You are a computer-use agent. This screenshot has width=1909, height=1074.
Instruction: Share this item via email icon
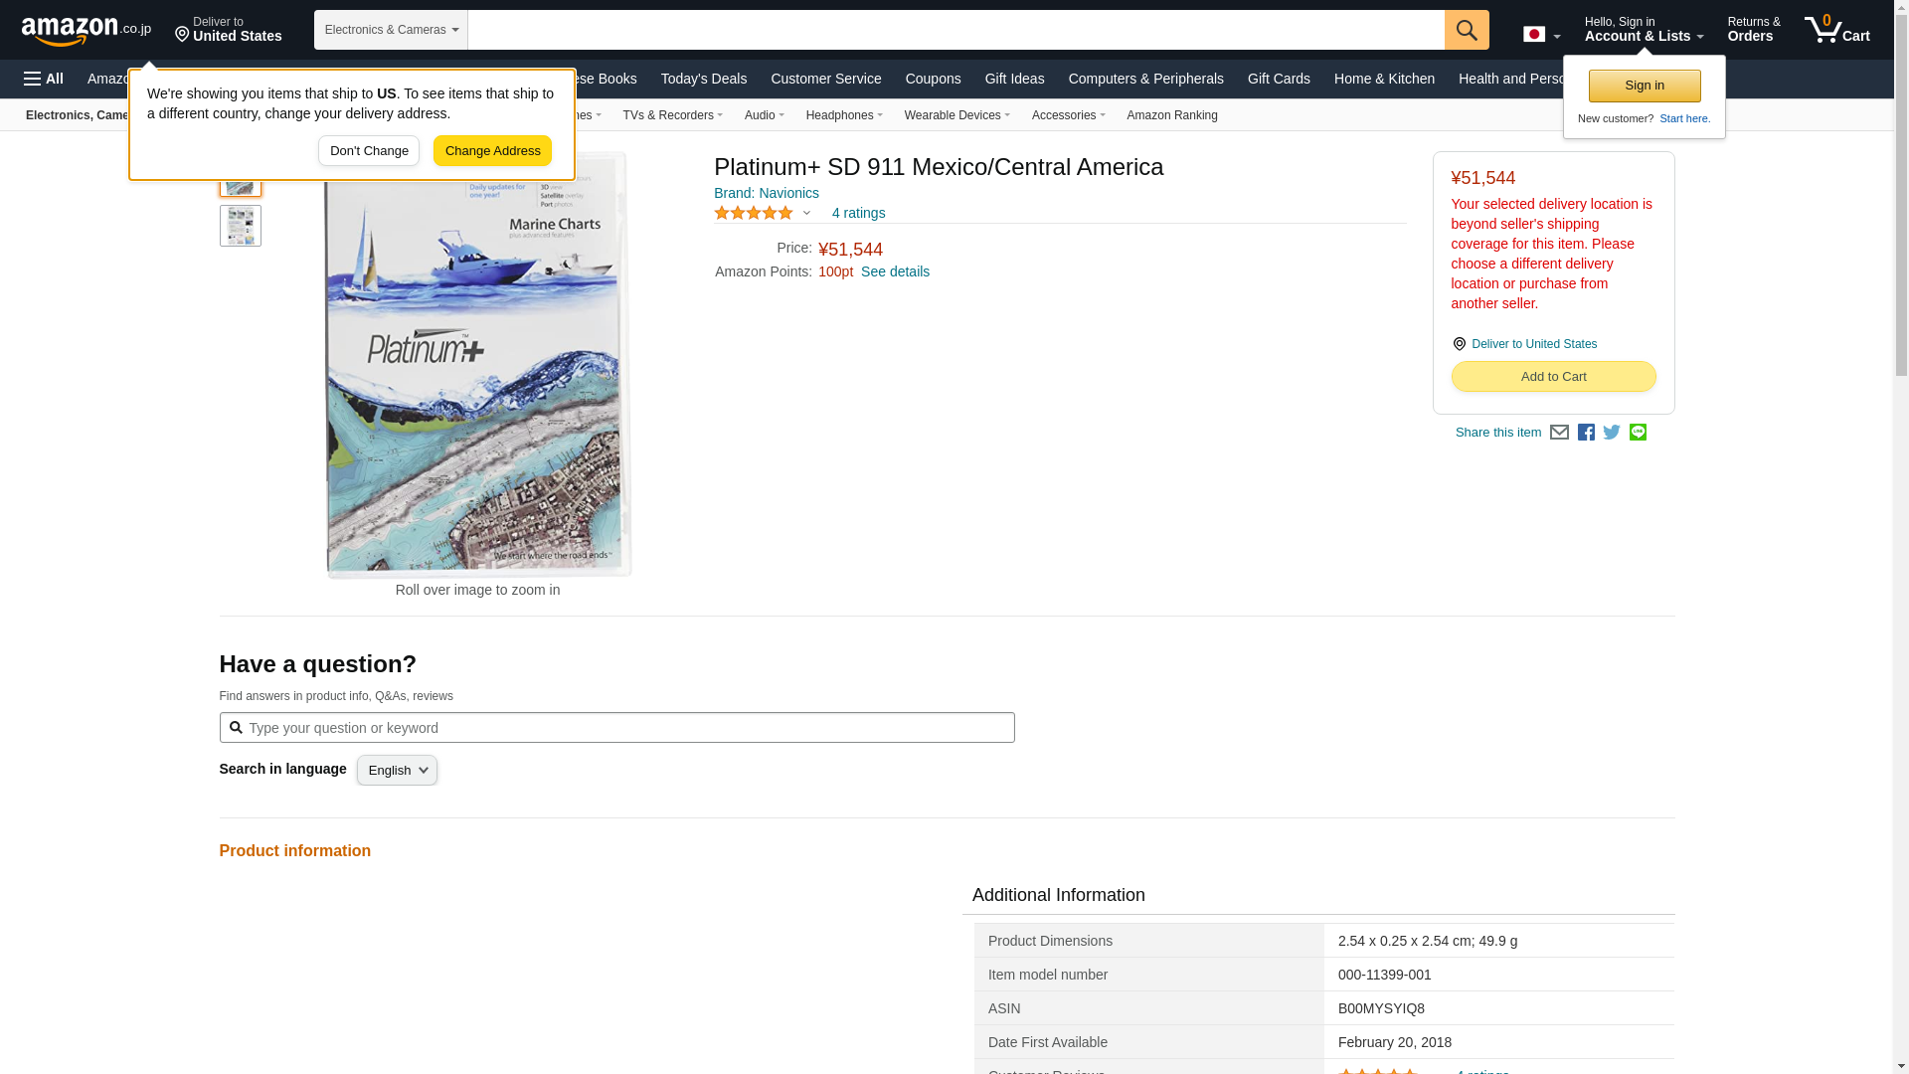pyautogui.click(x=1559, y=433)
